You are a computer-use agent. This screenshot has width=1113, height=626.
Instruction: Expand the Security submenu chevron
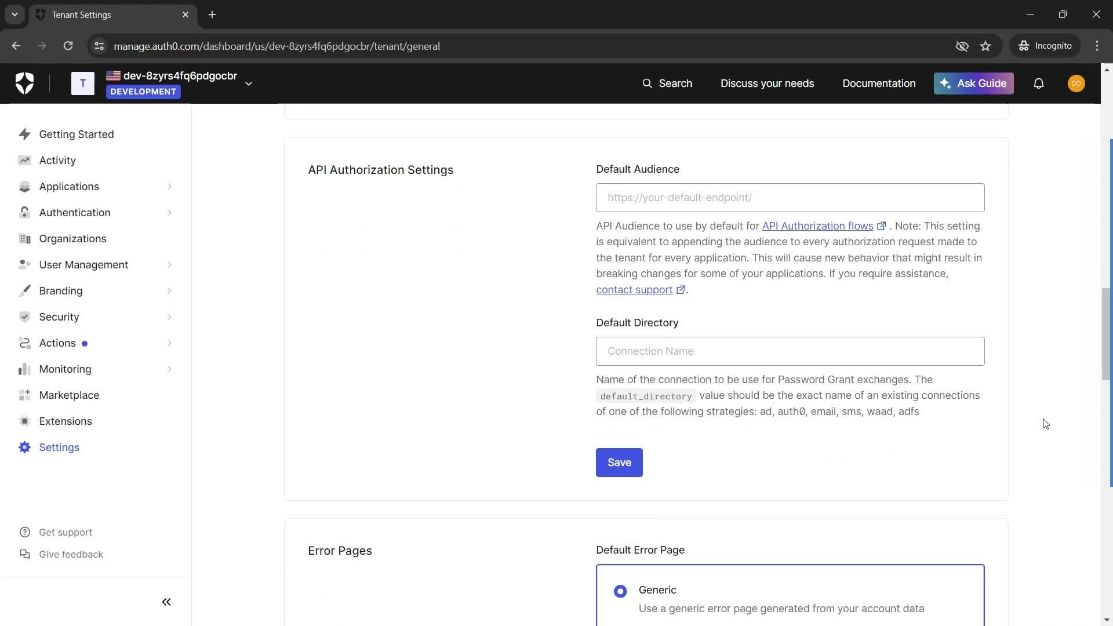(169, 317)
